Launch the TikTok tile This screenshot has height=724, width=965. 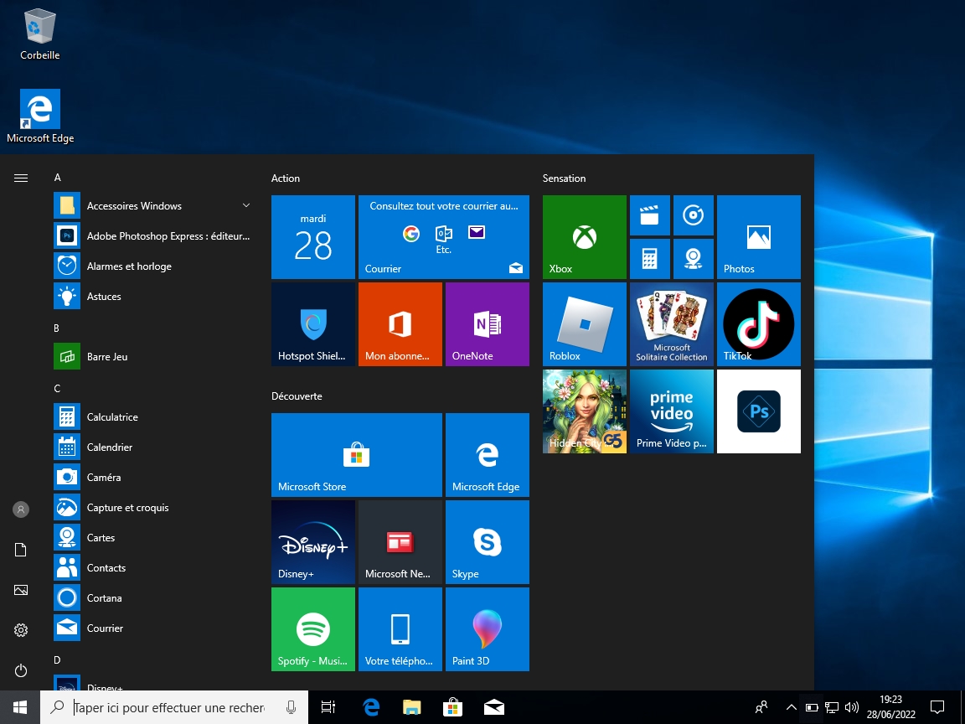pyautogui.click(x=758, y=323)
